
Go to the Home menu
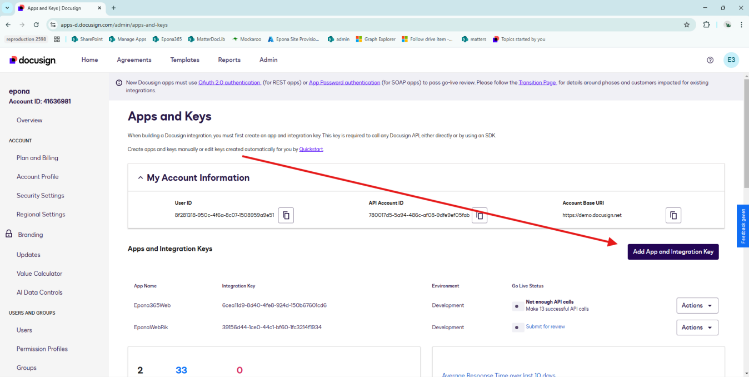89,60
